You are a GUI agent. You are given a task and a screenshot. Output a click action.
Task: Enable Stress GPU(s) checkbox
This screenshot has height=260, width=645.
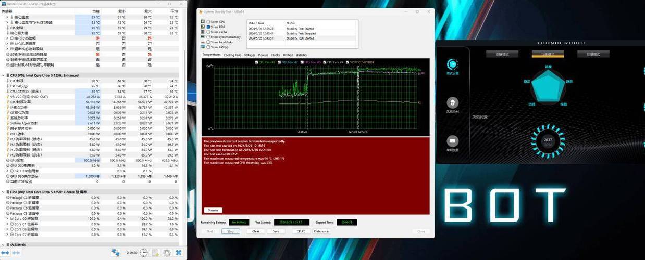208,47
